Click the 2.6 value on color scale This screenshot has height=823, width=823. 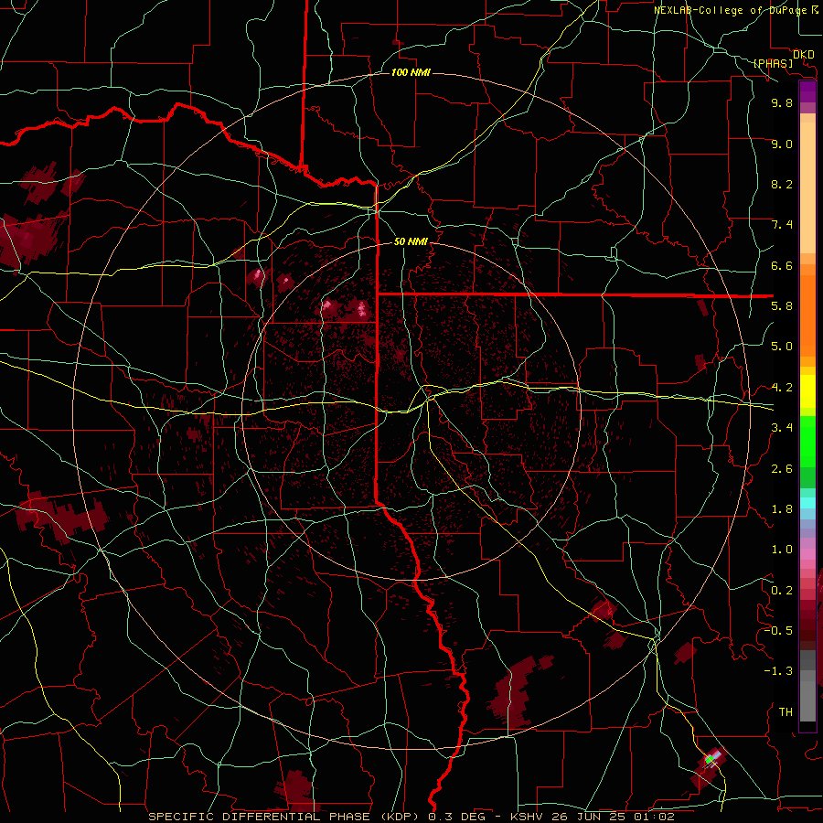(782, 469)
